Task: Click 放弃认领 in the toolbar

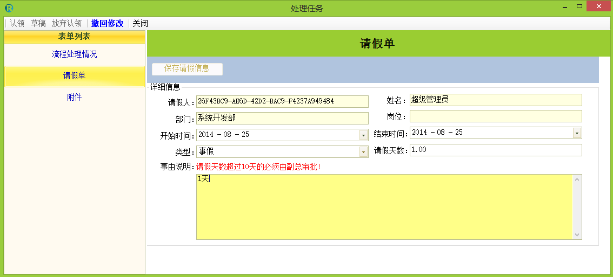Action: tap(66, 23)
